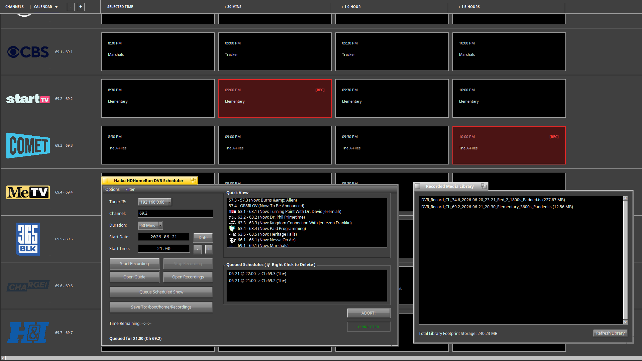
Task: Select 09:00 PM Elementary recording cell
Action: (275, 98)
